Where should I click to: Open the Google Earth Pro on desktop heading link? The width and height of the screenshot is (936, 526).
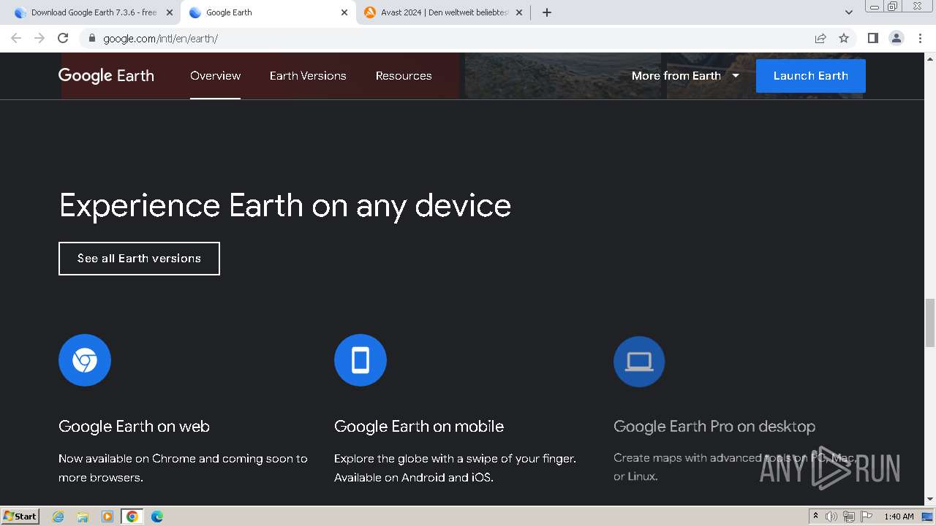pos(714,427)
